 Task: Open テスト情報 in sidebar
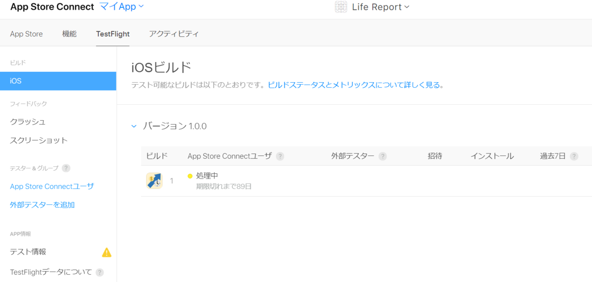(x=28, y=251)
